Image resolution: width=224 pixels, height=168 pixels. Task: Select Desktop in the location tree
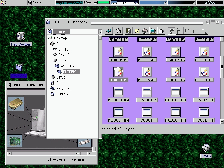[x=58, y=38]
